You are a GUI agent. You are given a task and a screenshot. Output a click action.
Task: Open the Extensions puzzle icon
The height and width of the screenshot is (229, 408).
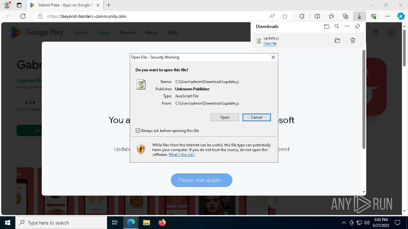302,16
